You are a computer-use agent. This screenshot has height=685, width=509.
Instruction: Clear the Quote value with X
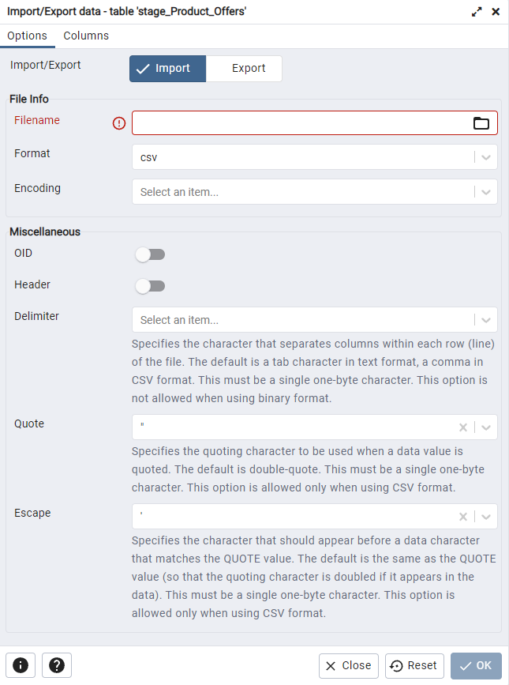[x=463, y=427]
